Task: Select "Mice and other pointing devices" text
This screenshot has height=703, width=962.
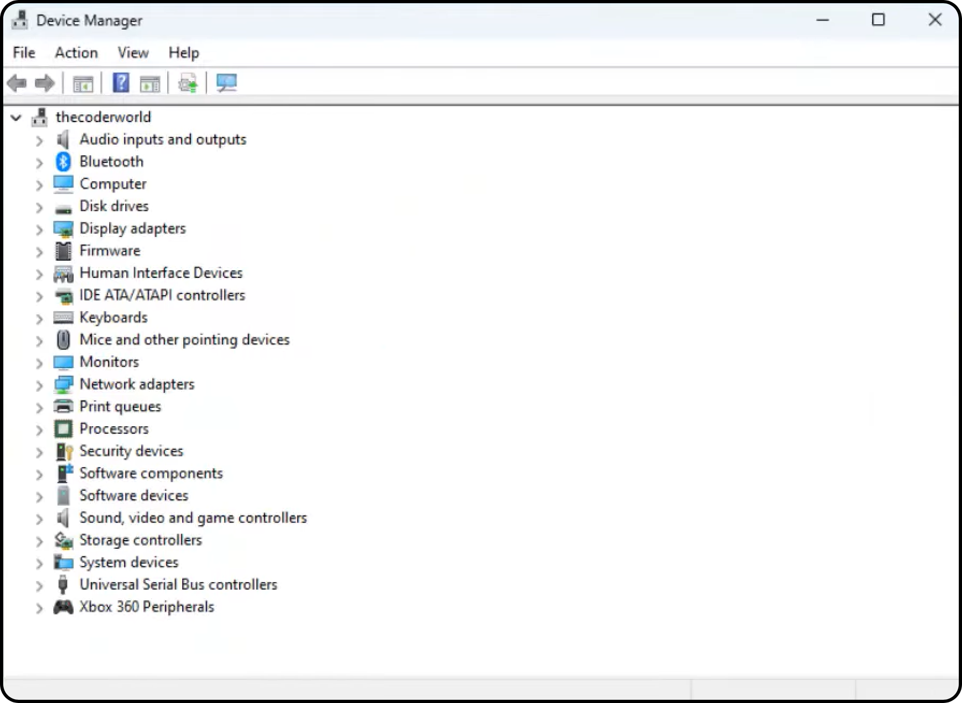Action: point(184,340)
